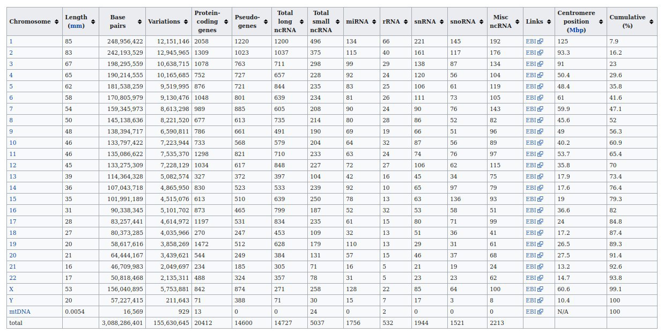The width and height of the screenshot is (664, 333).
Task: Open chromosome 19 link
Action: click(12, 244)
